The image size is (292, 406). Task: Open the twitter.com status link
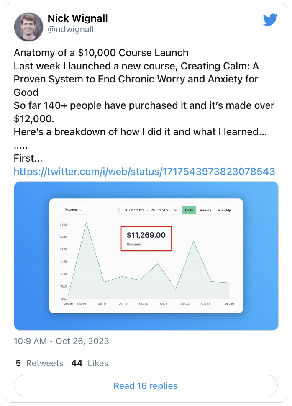pyautogui.click(x=144, y=172)
